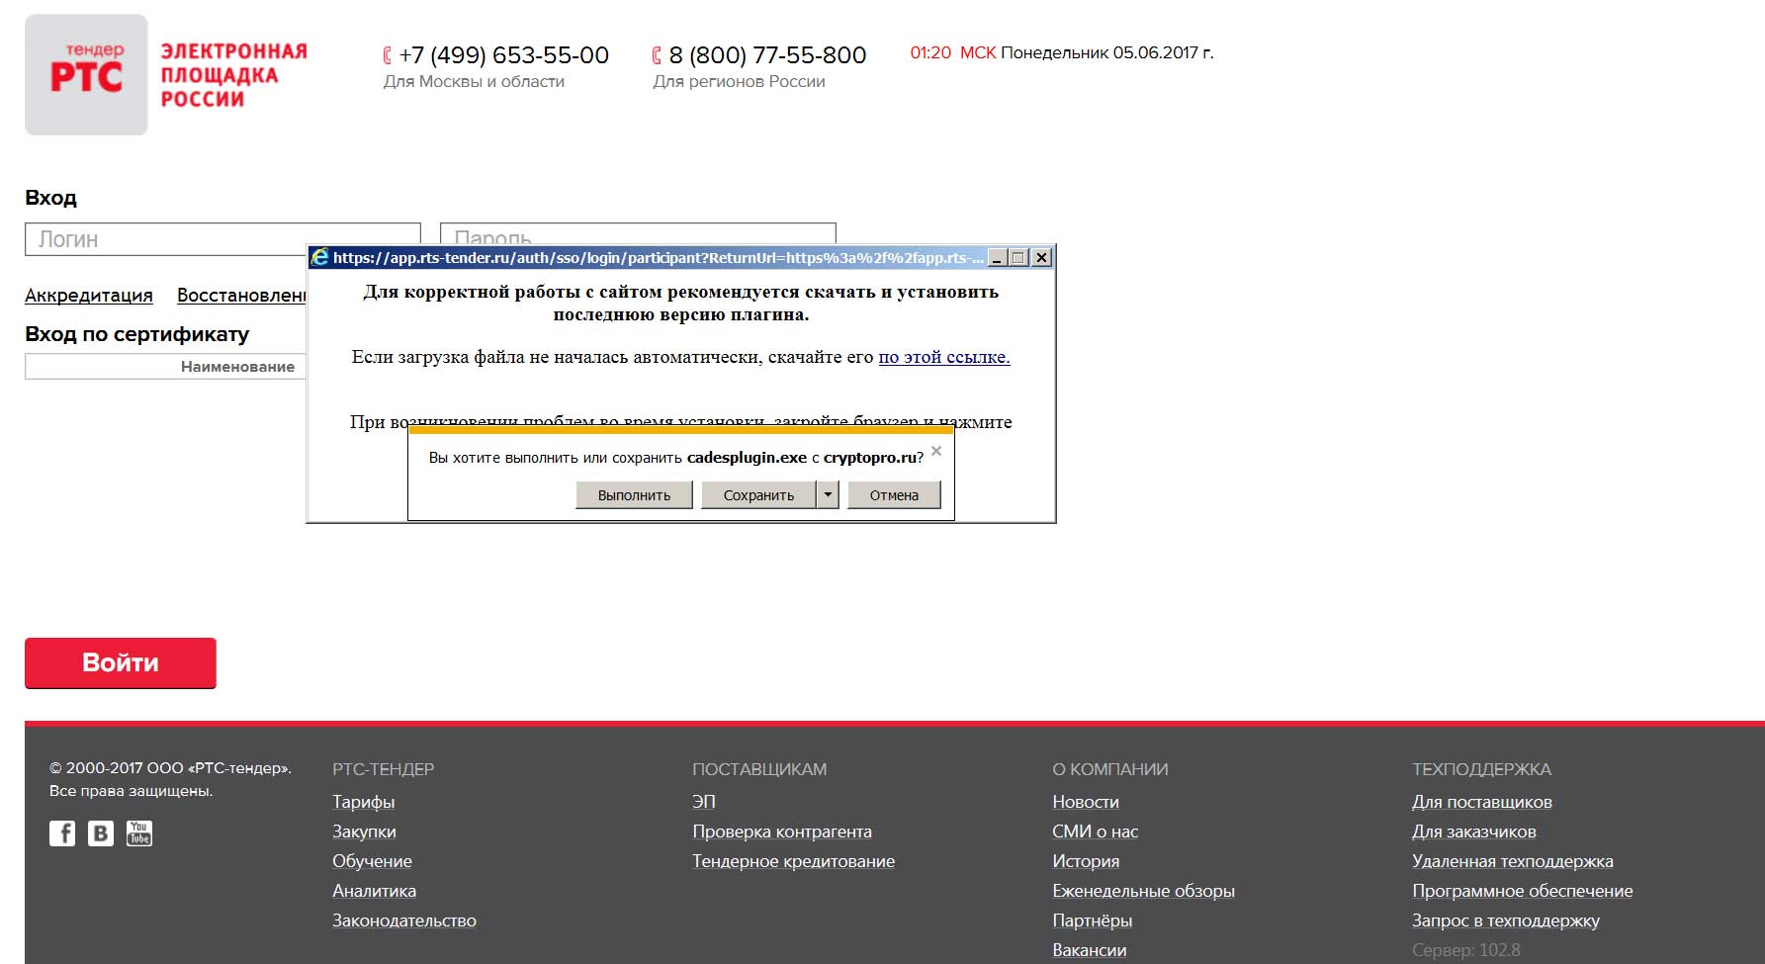This screenshot has height=964, width=1765.
Task: Open the Аккредитация link
Action: [89, 296]
